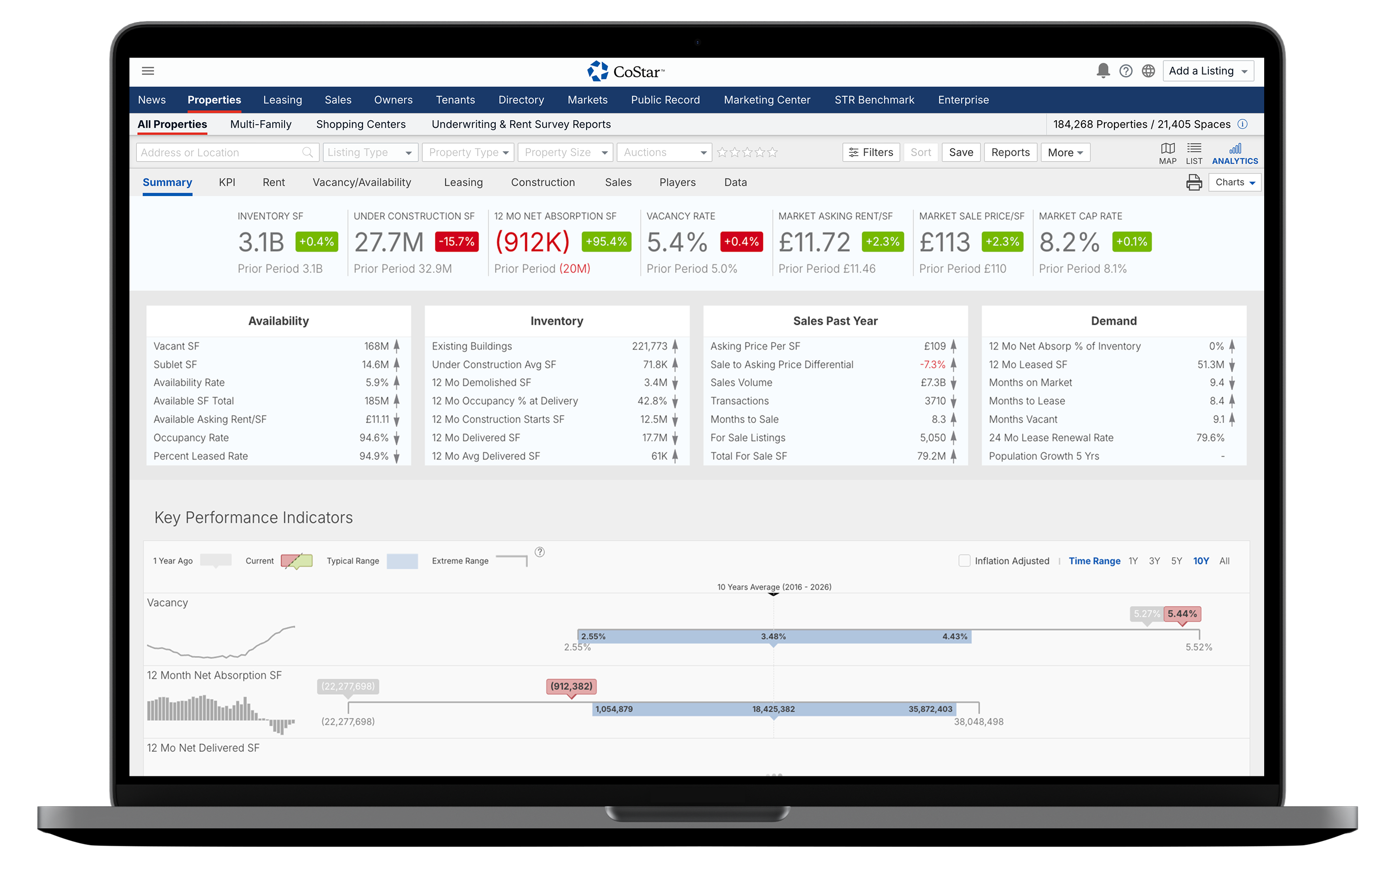Screen dimensions: 1398x892
Task: Open the help question mark icon
Action: [x=1126, y=71]
